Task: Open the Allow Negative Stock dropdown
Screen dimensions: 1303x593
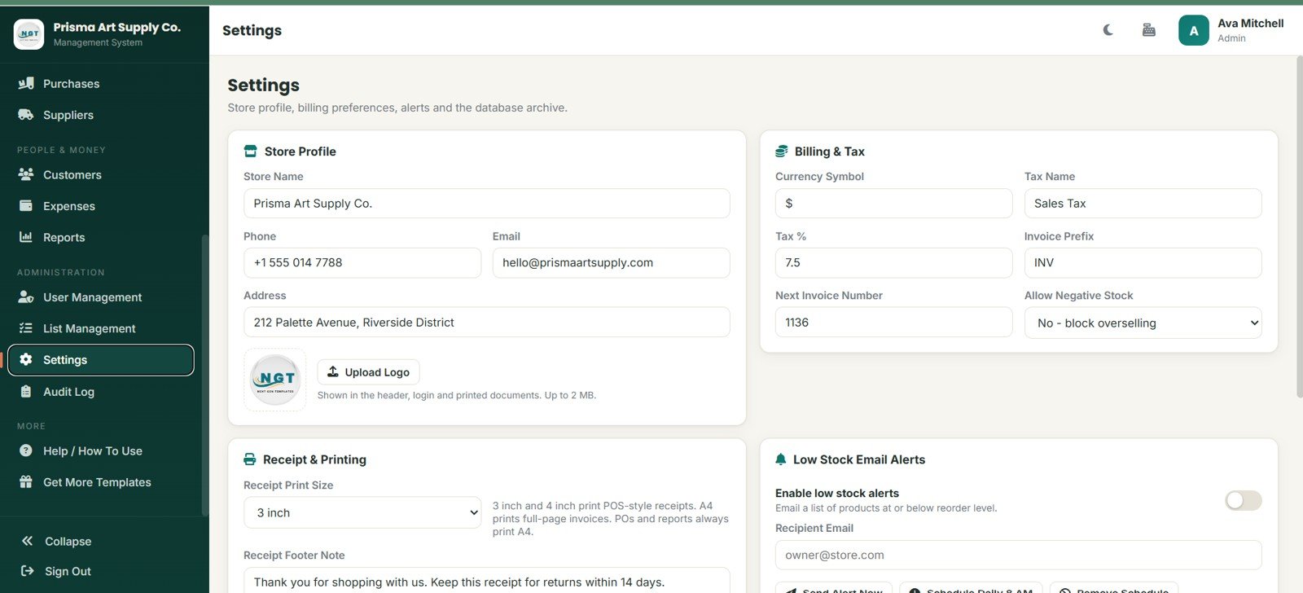Action: 1143,323
